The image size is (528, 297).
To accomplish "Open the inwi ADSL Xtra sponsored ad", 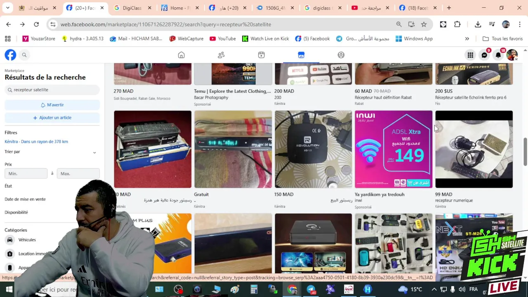I will click(394, 149).
